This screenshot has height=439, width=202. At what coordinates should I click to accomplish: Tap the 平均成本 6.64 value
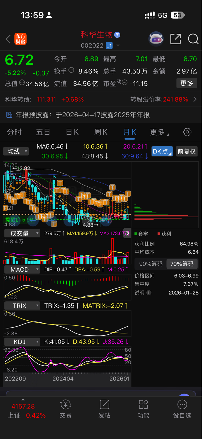point(193,252)
